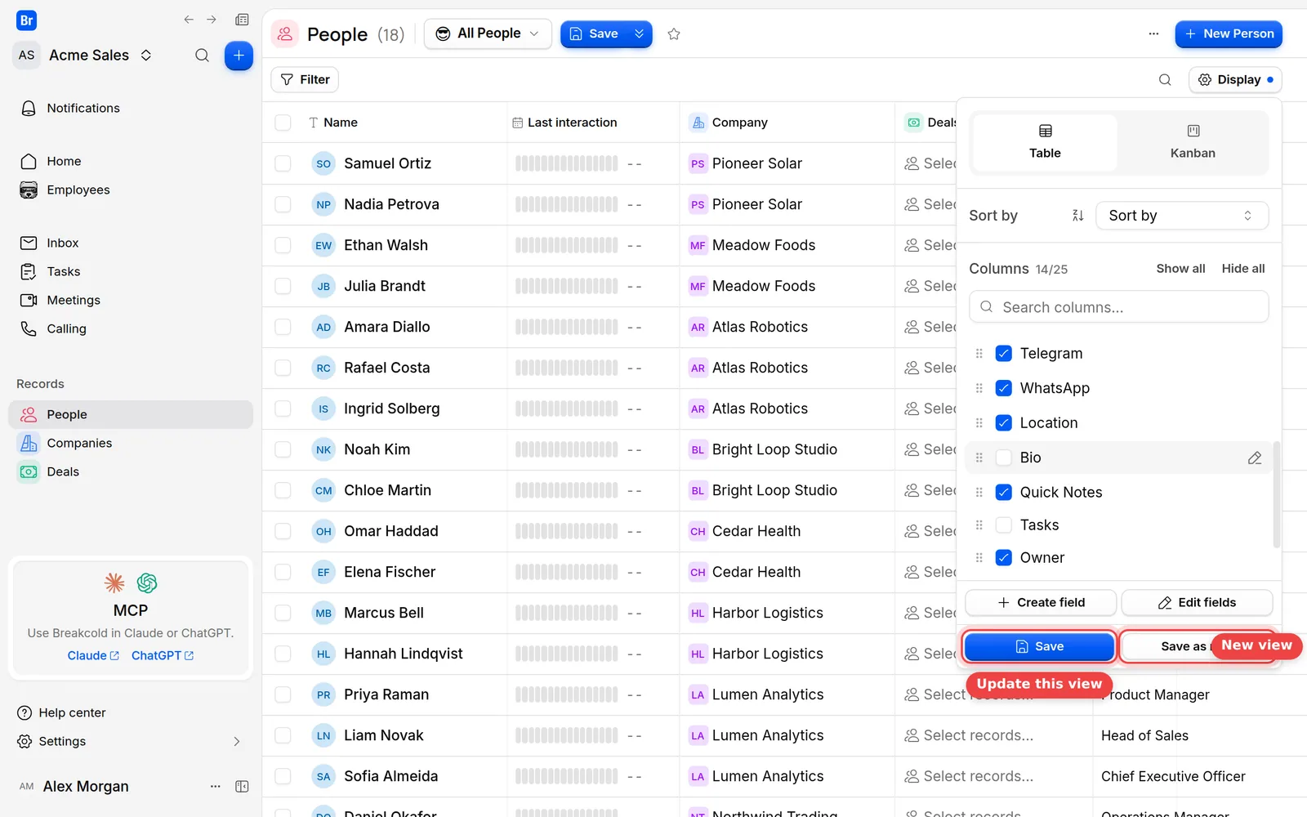The width and height of the screenshot is (1307, 817).
Task: Click Hide all columns
Action: tap(1243, 269)
